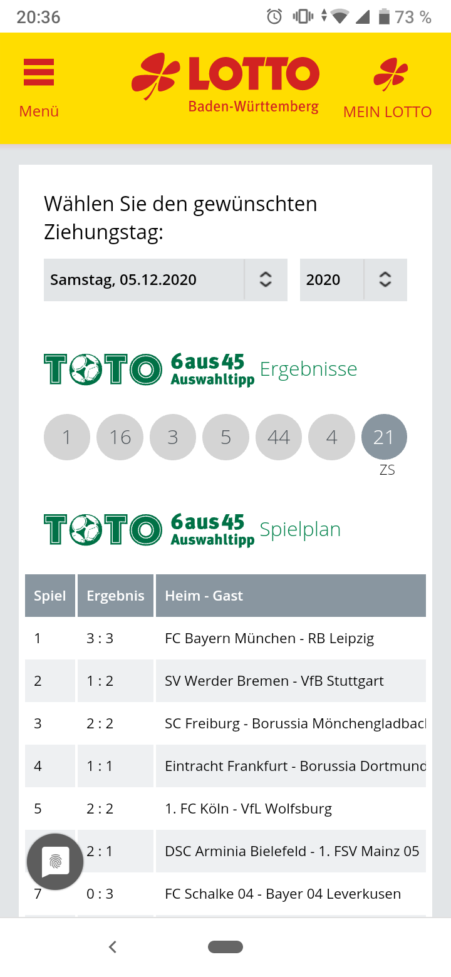Tap the Android home pill
The image size is (451, 977).
(225, 947)
